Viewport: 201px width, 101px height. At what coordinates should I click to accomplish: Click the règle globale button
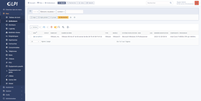pos(43,17)
